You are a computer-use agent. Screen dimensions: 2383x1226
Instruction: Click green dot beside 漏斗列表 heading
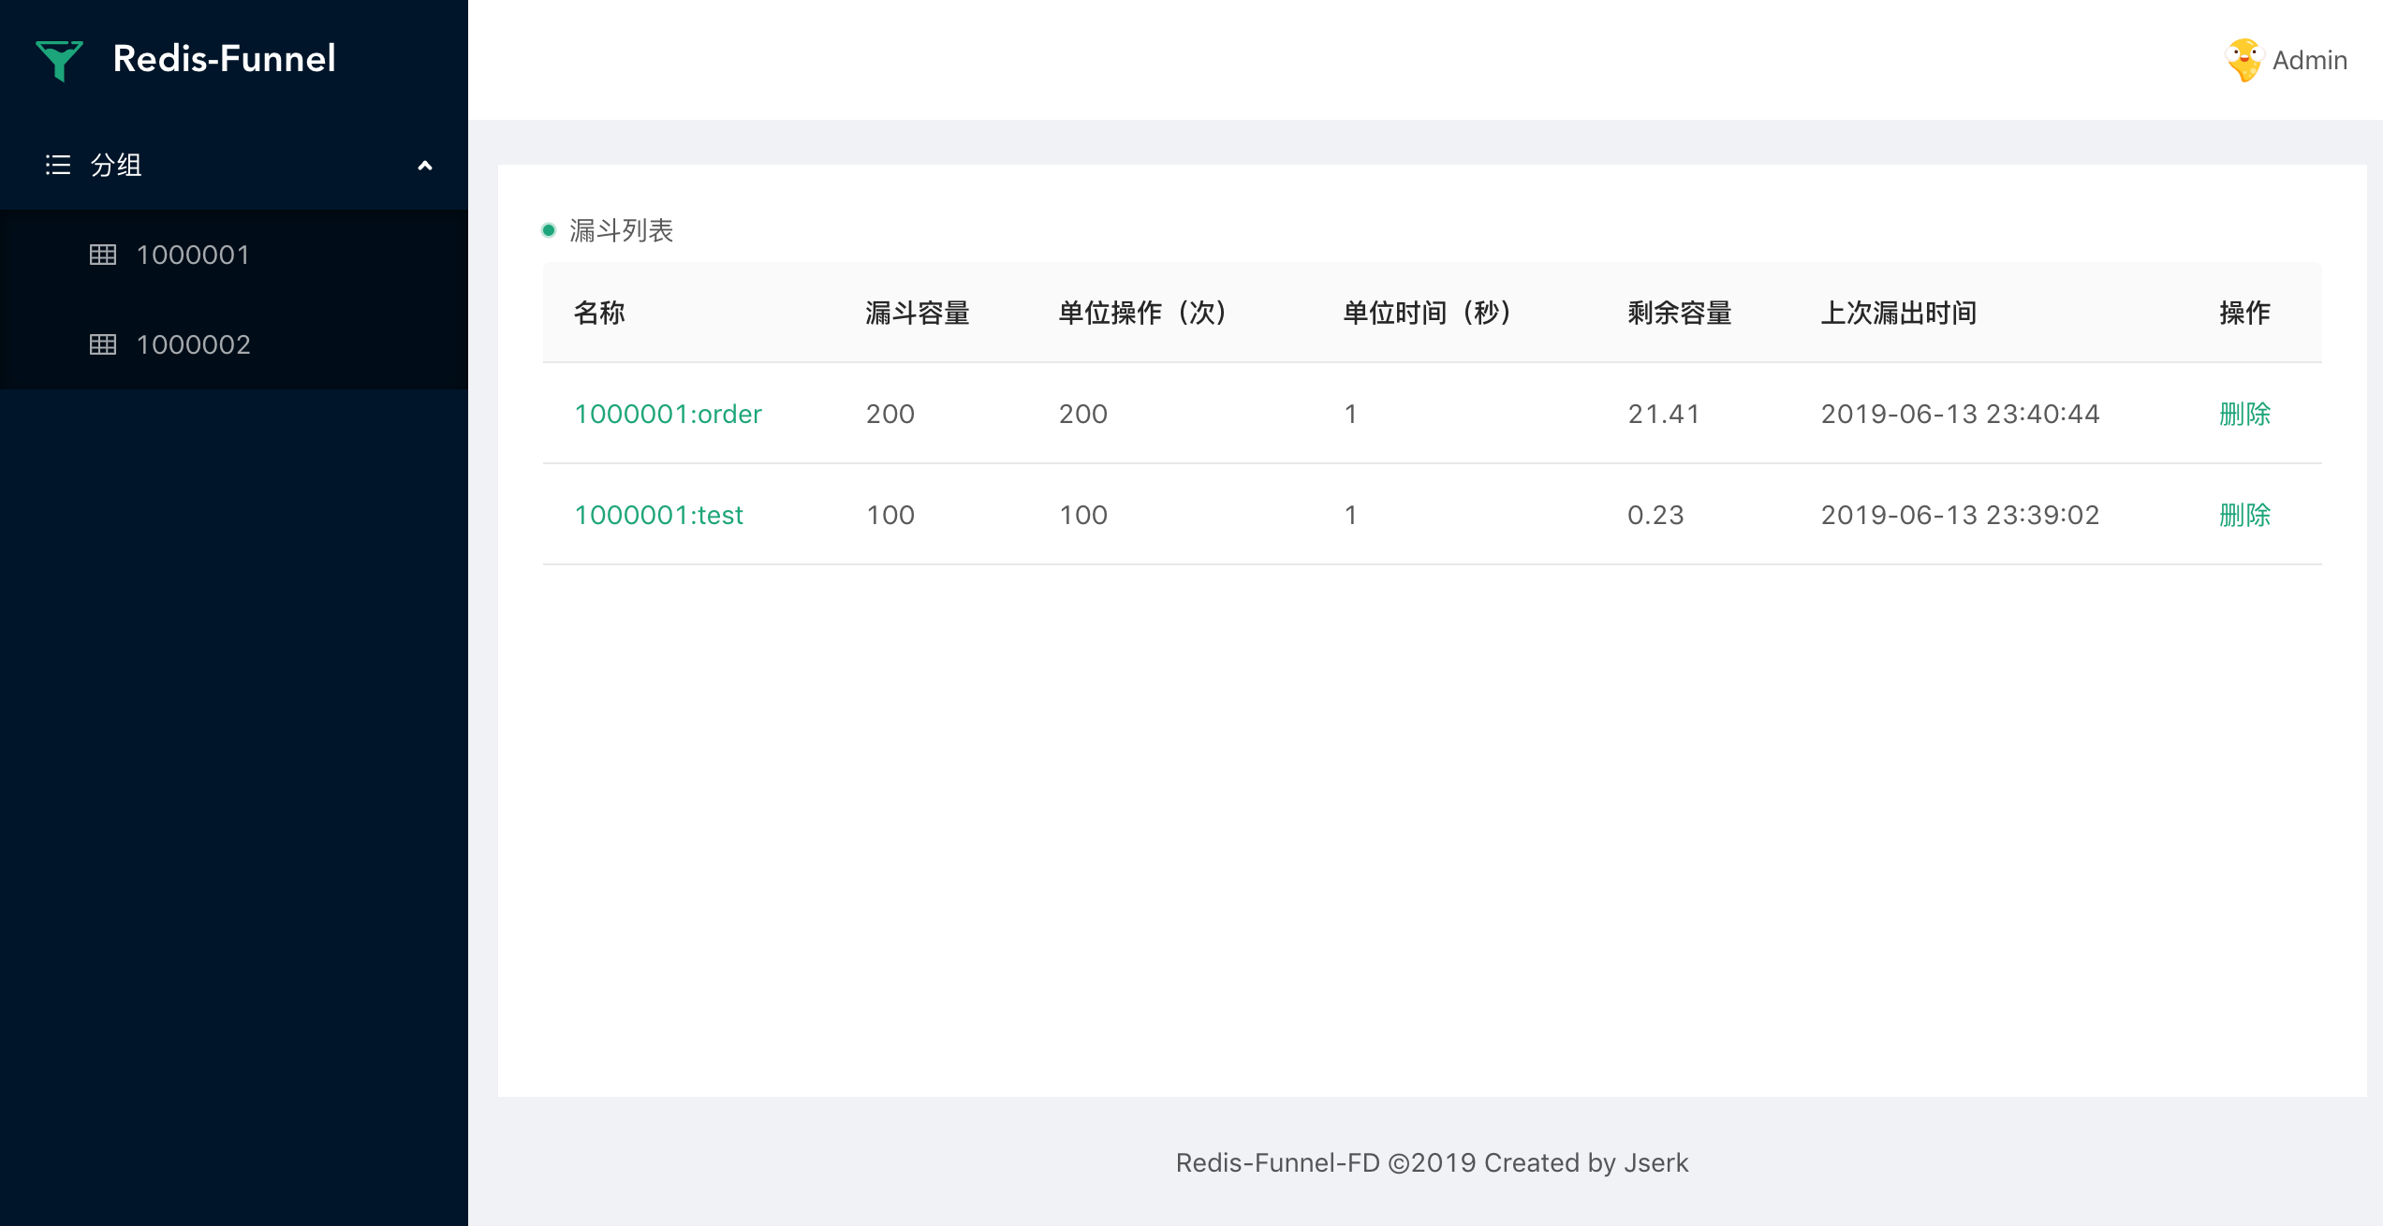click(x=549, y=230)
